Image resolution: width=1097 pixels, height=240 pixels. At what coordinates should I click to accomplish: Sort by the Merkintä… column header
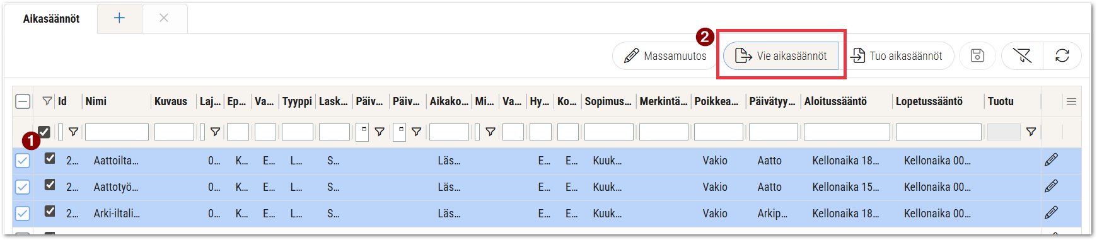[663, 101]
